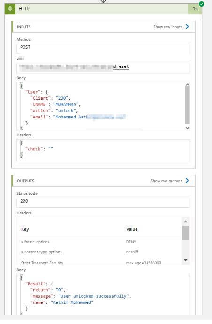Viewport: 212px width, 324px height.
Task: Click the Body scrollbar down arrow
Action: [x=187, y=128]
